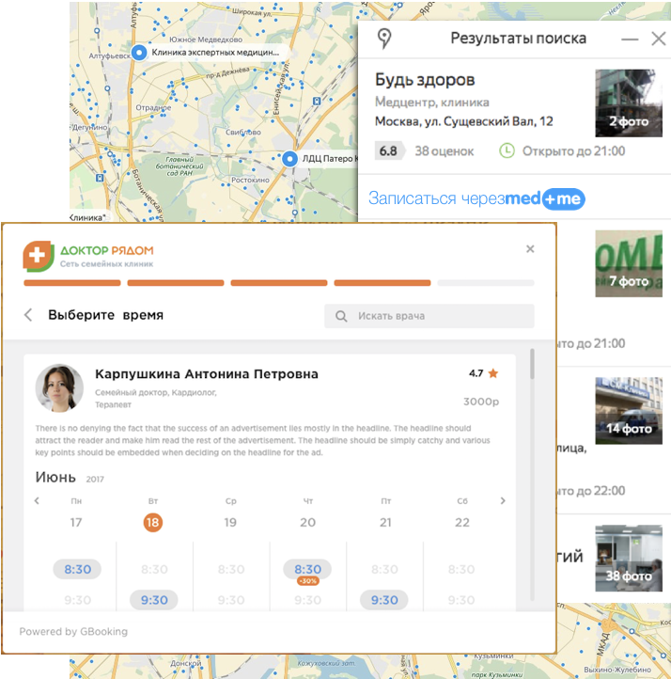
Task: Click the back arrow beside Выберите время
Action: click(28, 316)
